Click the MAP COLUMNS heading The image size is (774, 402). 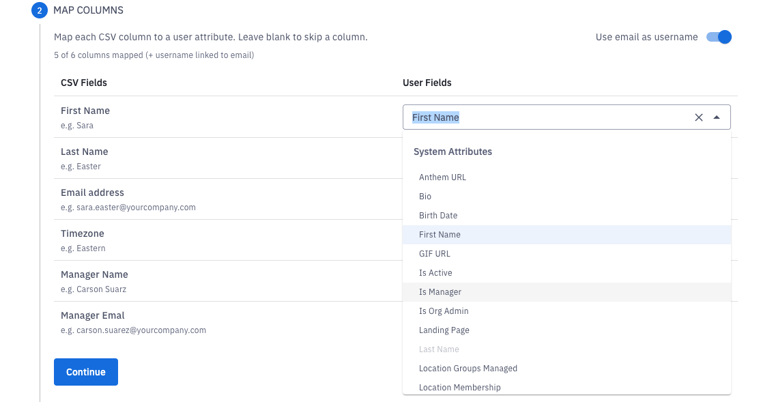[x=88, y=10]
